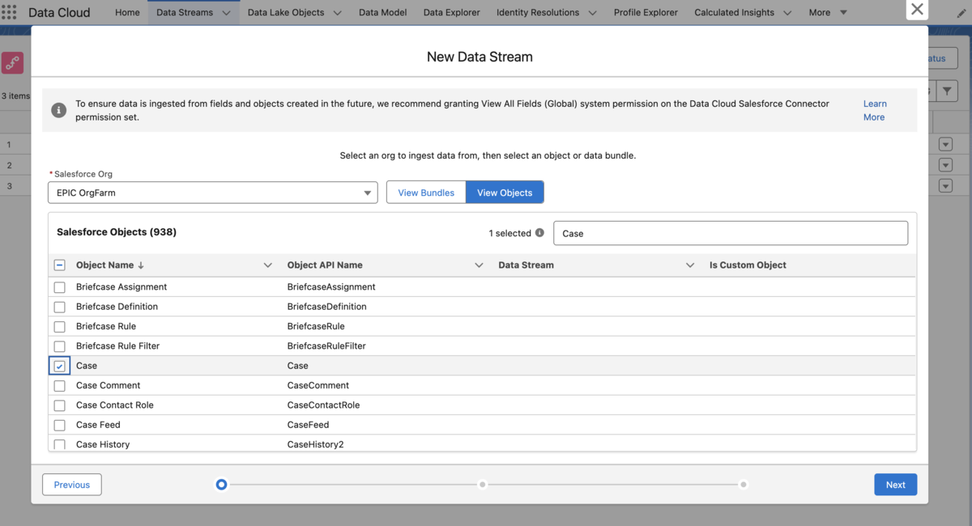This screenshot has height=526, width=972.
Task: Check the Case Contact Role checkbox
Action: coord(59,405)
